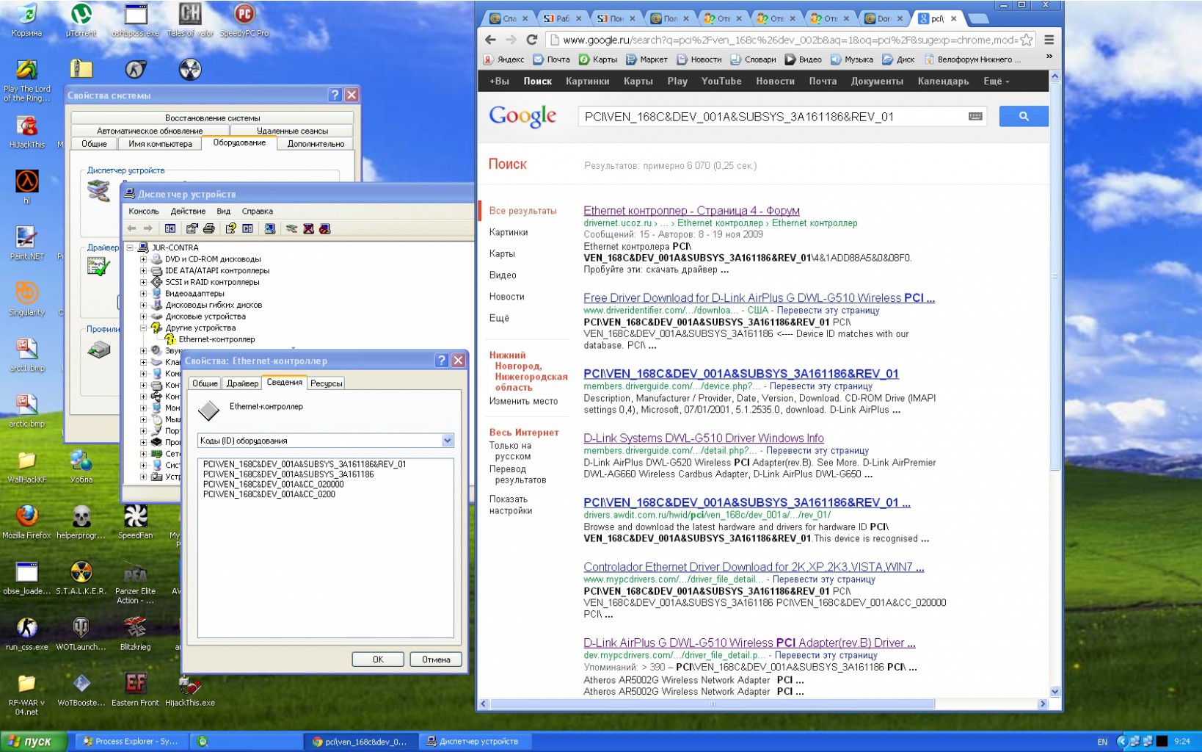Toggle console tree pane icon in Device Manager
This screenshot has height=752, width=1202.
170,228
